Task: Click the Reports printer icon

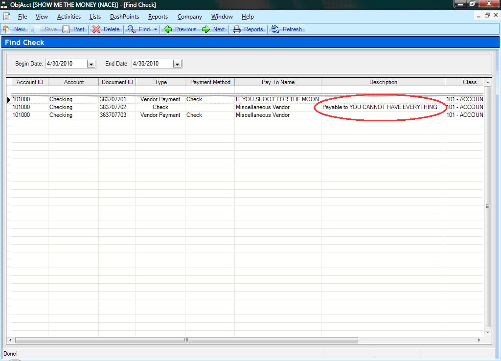Action: [237, 29]
